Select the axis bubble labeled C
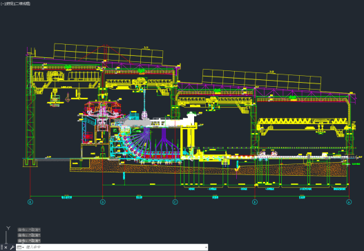This screenshot has height=251, width=364. (175, 202)
